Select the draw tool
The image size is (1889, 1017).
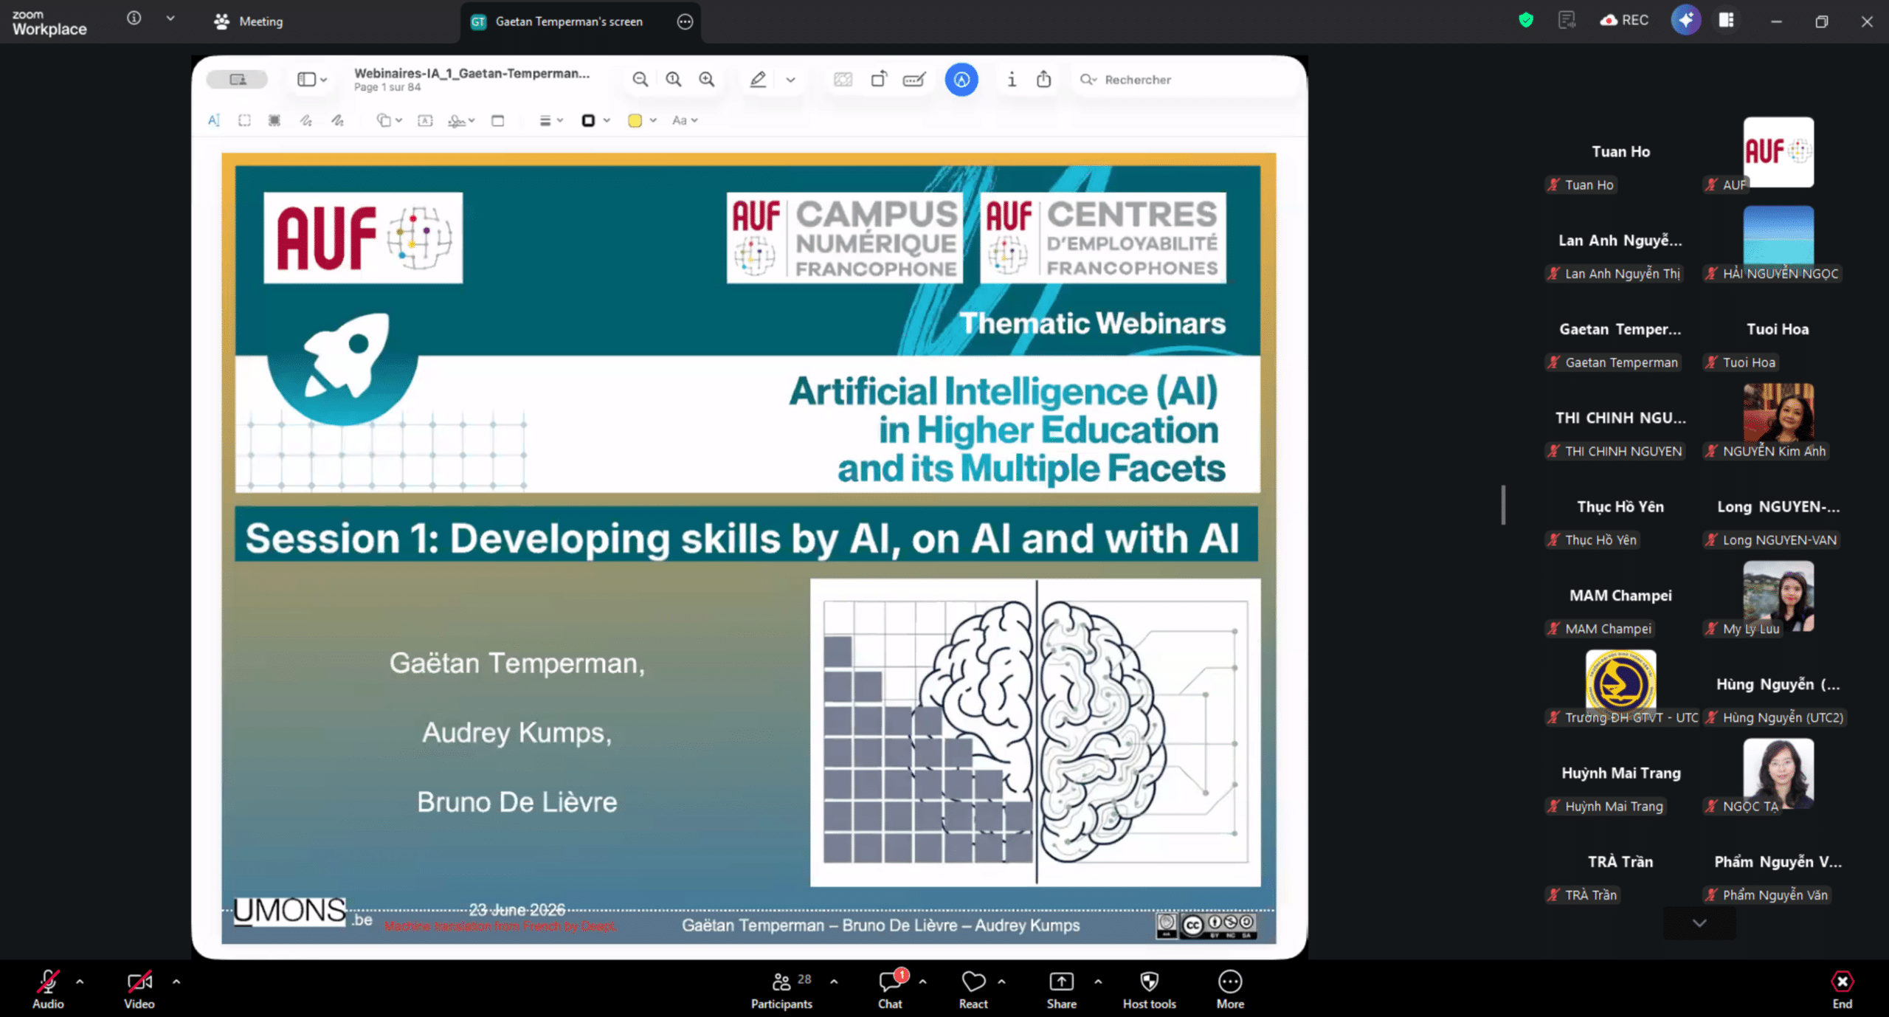[x=337, y=120]
